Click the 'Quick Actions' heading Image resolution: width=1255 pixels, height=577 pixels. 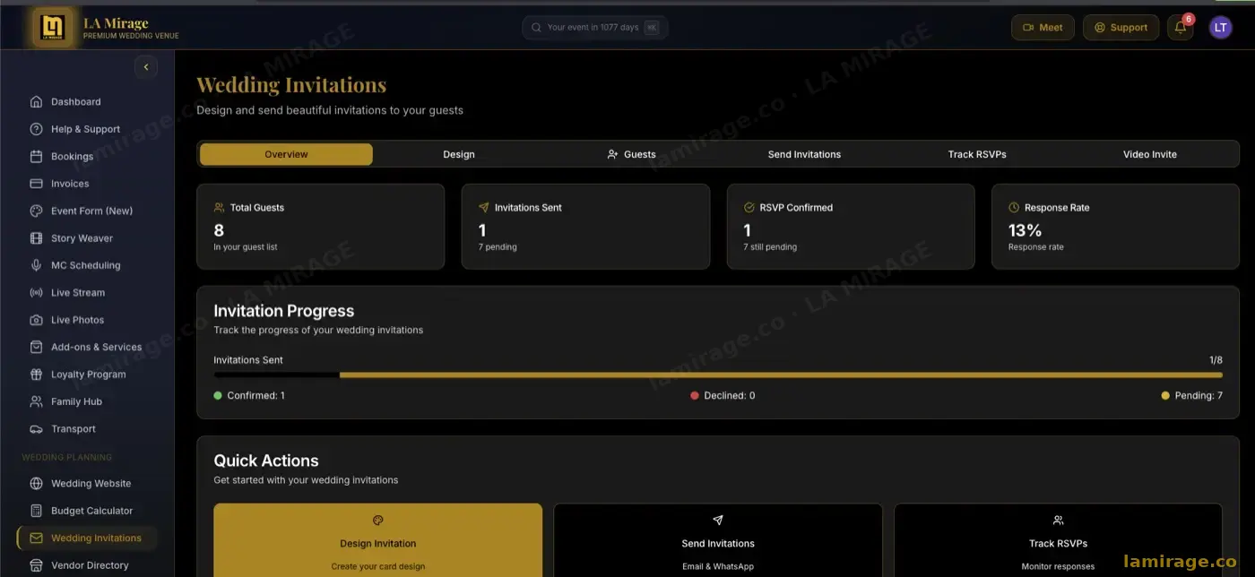(x=266, y=461)
